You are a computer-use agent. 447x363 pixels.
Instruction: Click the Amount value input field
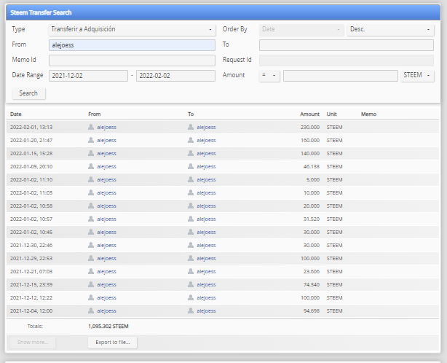[x=341, y=76]
